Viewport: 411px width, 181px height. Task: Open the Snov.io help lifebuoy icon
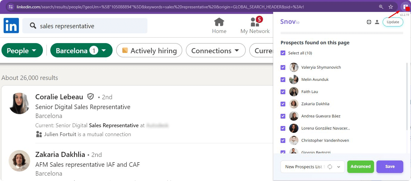point(369,22)
